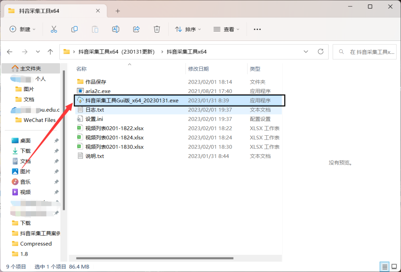The image size is (401, 272).
Task: Click the search magnifier icon
Action: pos(341,52)
